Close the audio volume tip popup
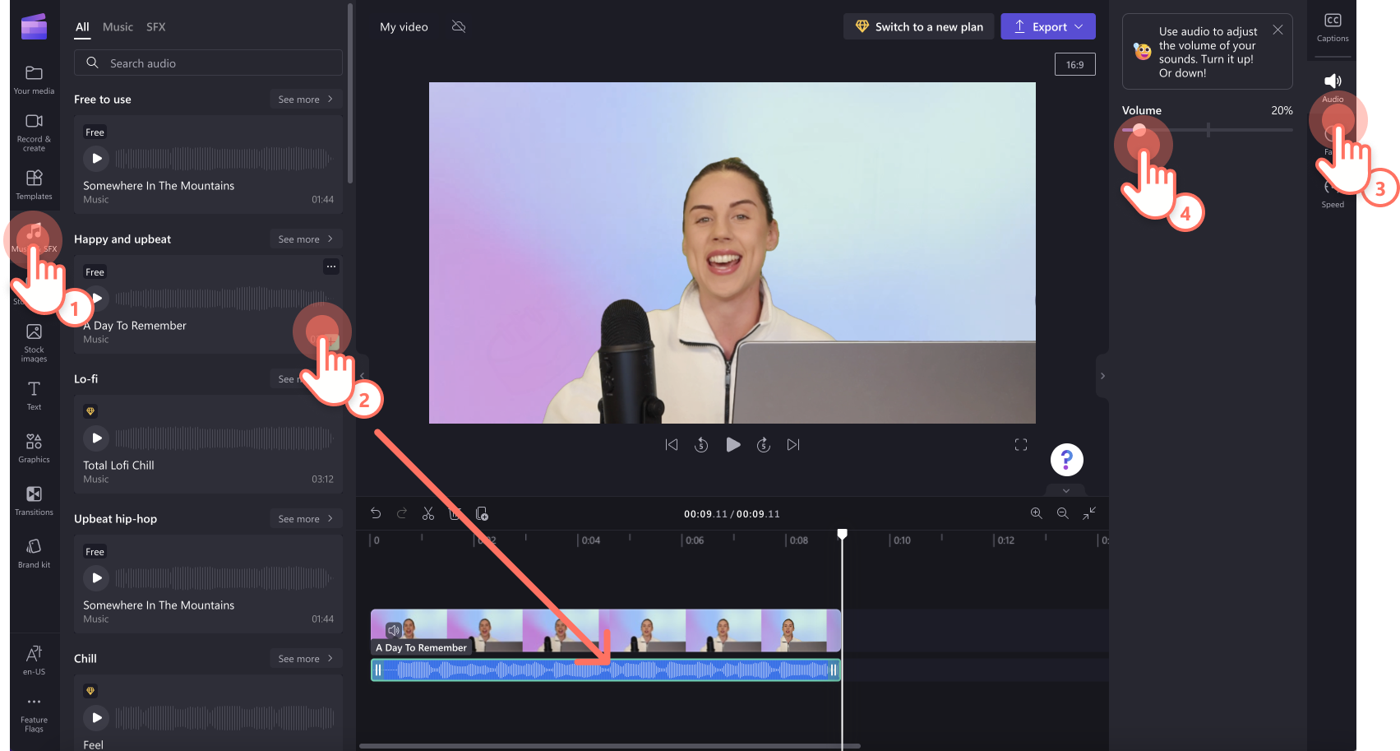Viewport: 1400px width, 751px height. point(1278,30)
